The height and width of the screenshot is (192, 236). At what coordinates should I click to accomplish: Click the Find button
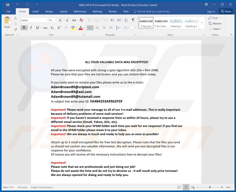click(x=213, y=18)
